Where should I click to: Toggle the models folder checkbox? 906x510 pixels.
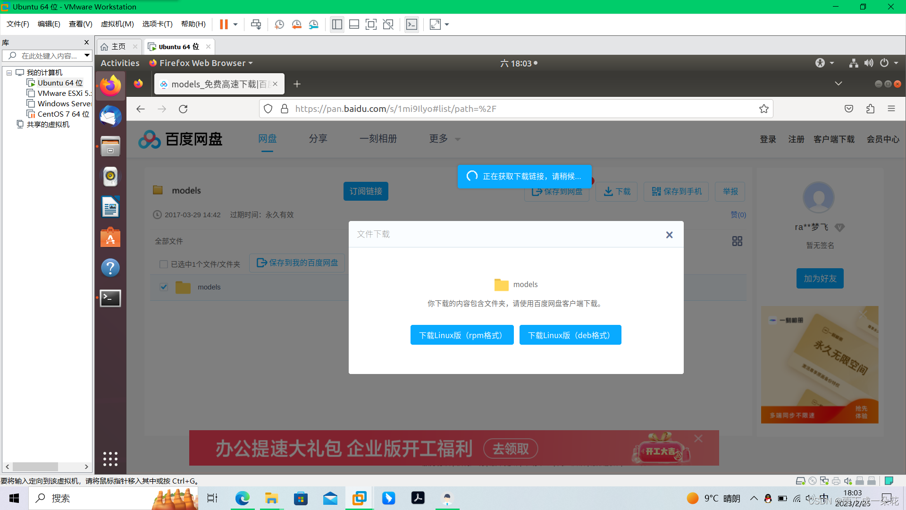point(164,287)
